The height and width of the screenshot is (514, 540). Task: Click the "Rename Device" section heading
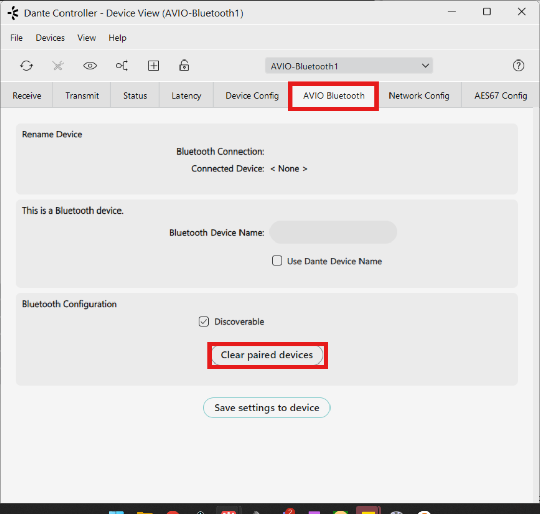[52, 134]
